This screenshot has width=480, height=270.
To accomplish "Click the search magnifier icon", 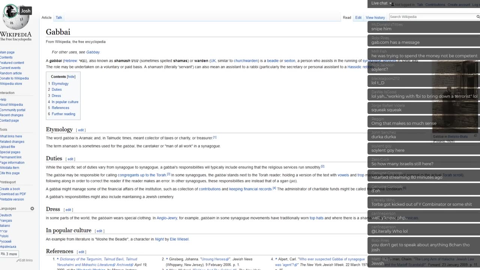I will point(478,17).
